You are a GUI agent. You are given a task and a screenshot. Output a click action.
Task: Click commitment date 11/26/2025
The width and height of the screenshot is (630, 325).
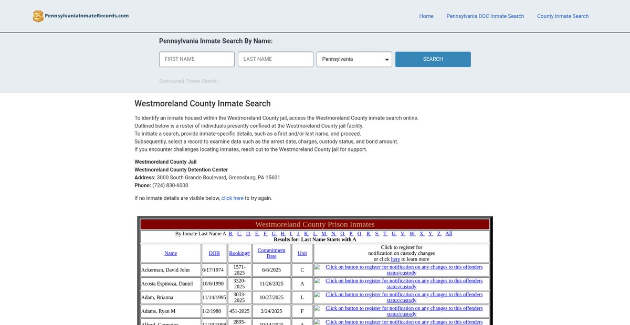pos(271,284)
